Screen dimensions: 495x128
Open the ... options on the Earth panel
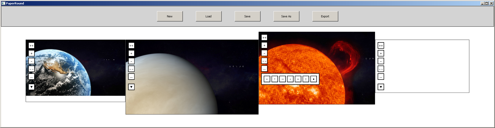31,77
